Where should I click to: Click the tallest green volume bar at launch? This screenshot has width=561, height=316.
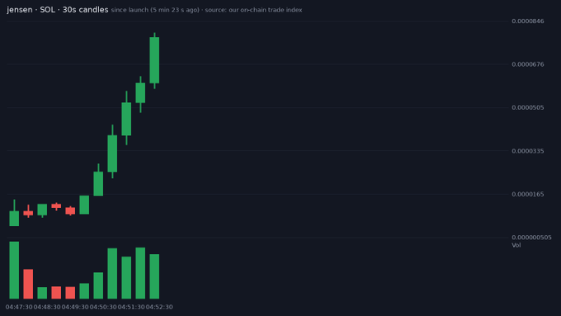(x=14, y=270)
